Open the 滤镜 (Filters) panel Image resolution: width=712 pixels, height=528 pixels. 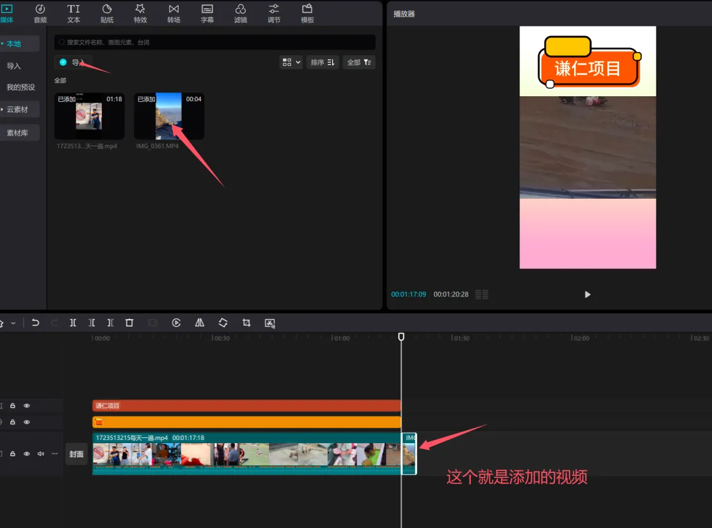(x=240, y=13)
